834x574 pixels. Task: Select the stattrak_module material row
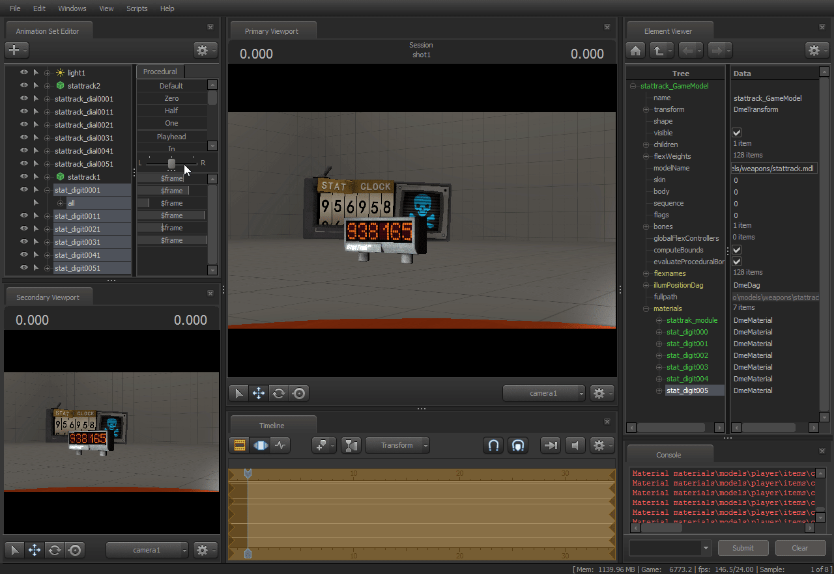(692, 320)
